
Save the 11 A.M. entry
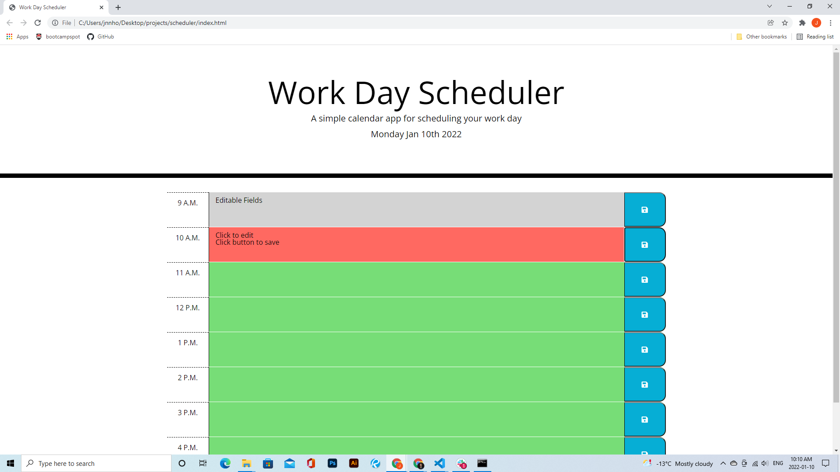(x=644, y=280)
